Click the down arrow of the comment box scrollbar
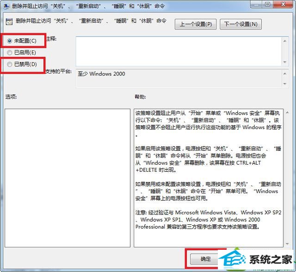The image size is (296, 272). point(285,62)
